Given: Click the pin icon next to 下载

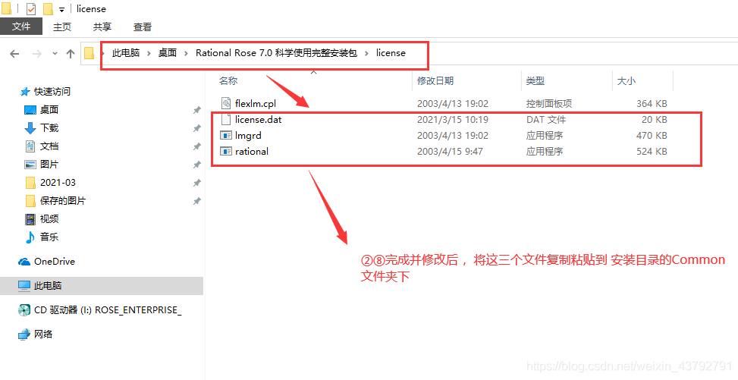Looking at the screenshot, I should tap(196, 128).
